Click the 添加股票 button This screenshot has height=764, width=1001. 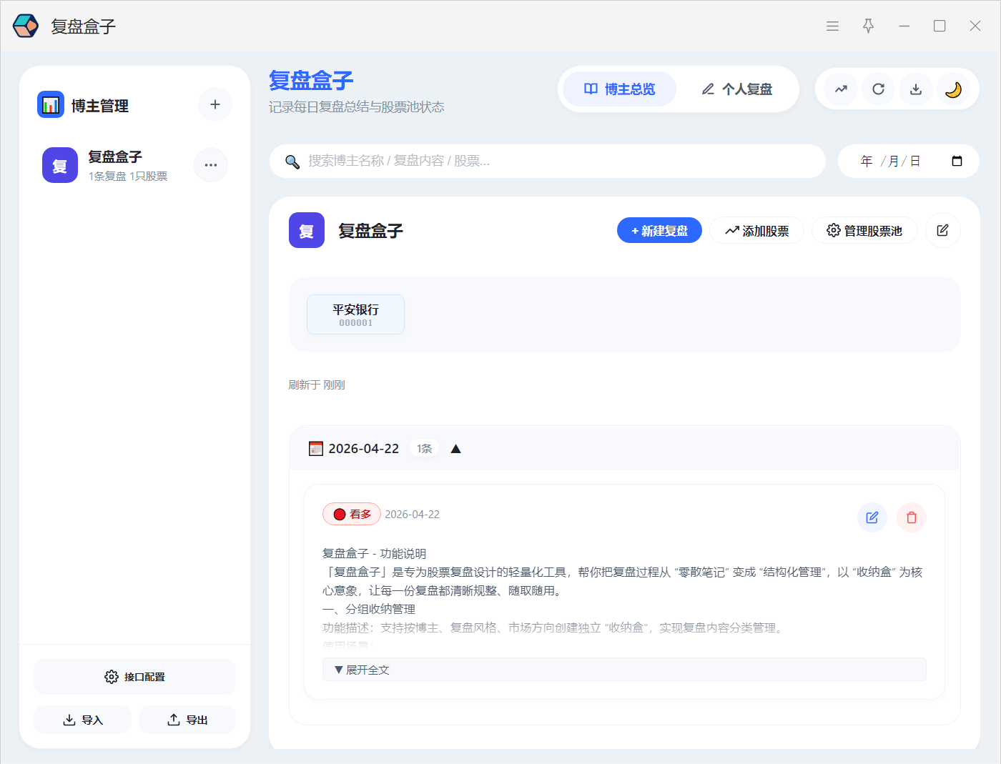[x=756, y=231]
